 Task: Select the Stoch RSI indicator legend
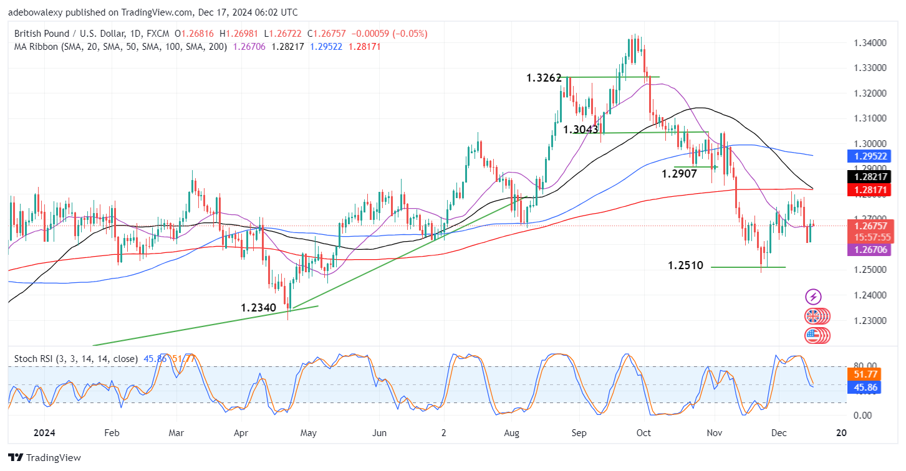(76, 359)
